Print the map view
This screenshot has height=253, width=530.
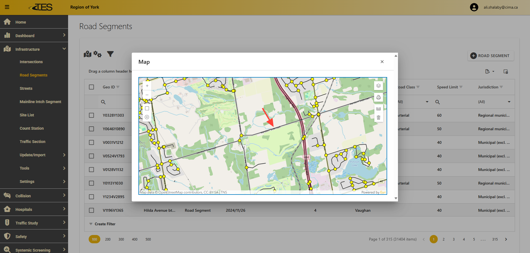tap(378, 98)
